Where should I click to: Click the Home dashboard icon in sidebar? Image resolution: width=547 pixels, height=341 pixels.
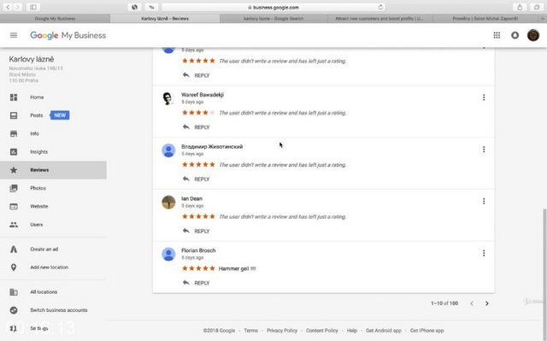pyautogui.click(x=14, y=97)
